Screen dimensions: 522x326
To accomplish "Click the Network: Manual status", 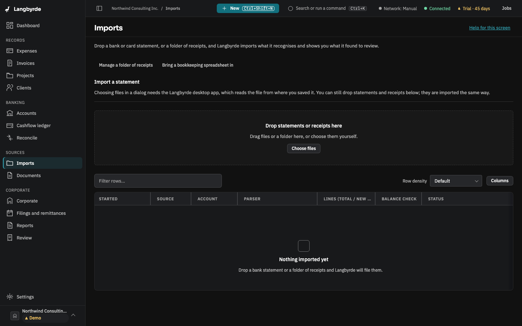I will 398,8.
